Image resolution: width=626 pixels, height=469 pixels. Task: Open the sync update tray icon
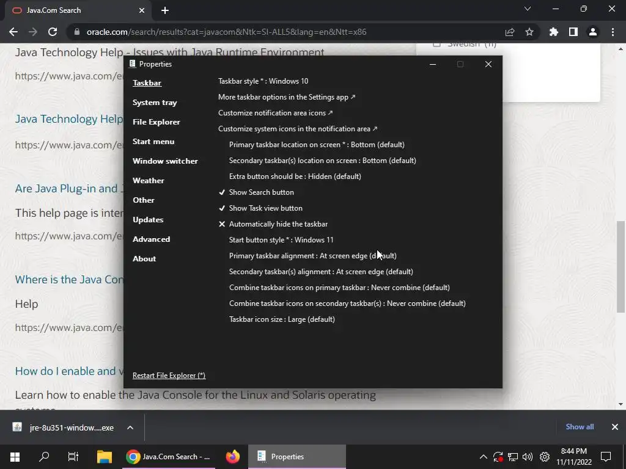pos(498,457)
